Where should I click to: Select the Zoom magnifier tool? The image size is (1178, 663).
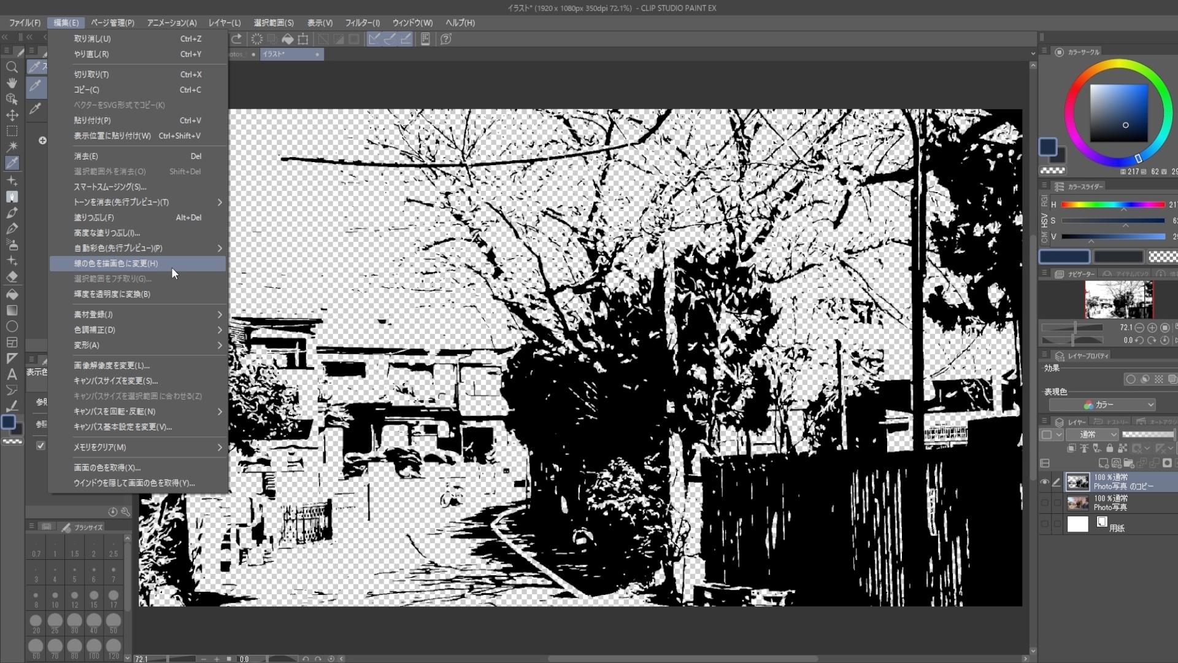pyautogui.click(x=12, y=67)
